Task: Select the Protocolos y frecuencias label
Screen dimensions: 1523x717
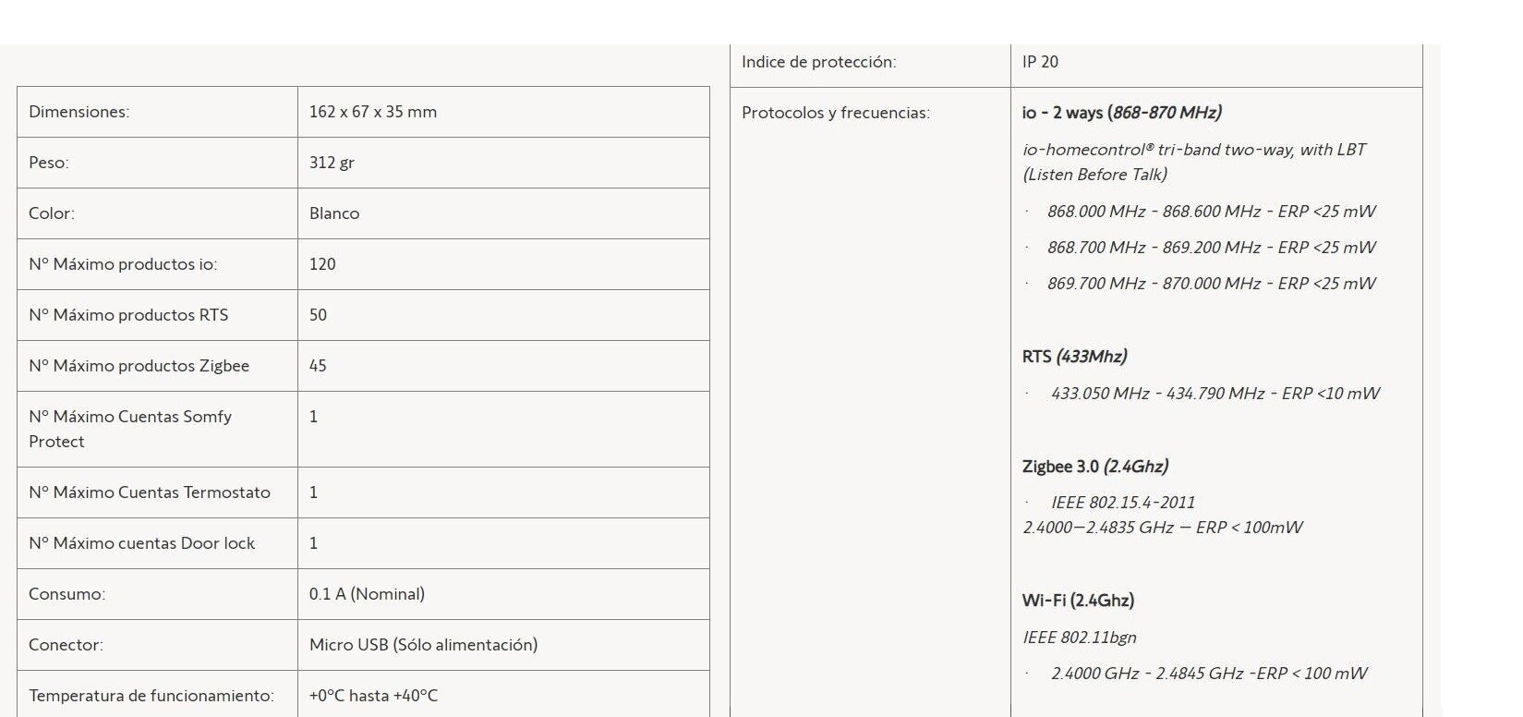Action: click(835, 113)
